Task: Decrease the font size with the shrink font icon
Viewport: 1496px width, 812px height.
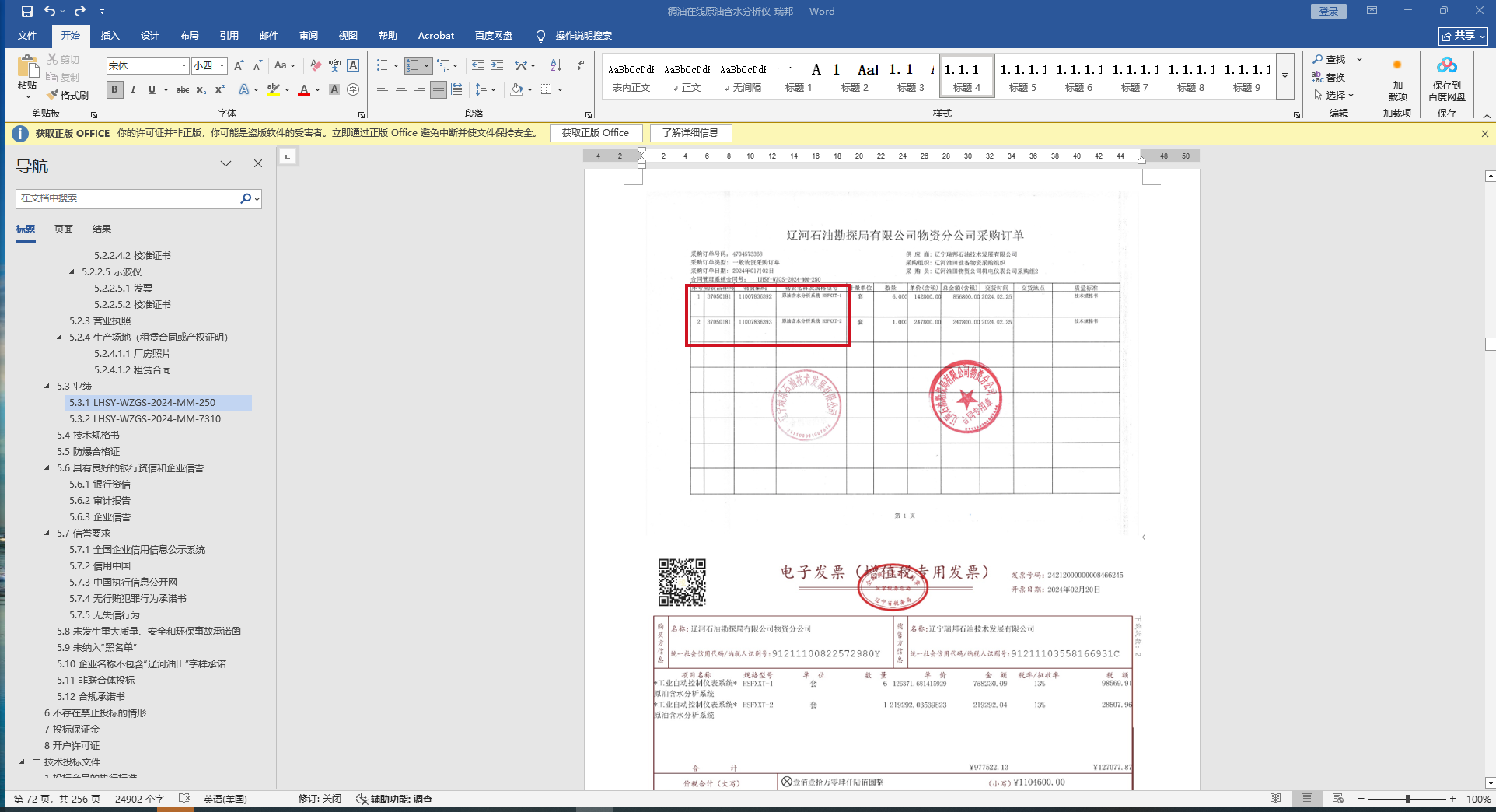Action: tap(257, 66)
